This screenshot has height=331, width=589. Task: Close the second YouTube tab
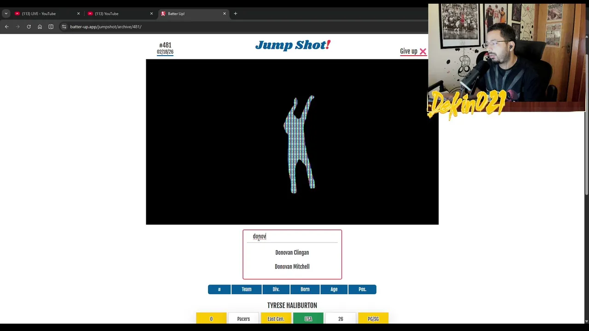(x=151, y=13)
